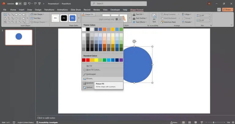
Task: Open Edit Shape dropdown
Action: 37,14
